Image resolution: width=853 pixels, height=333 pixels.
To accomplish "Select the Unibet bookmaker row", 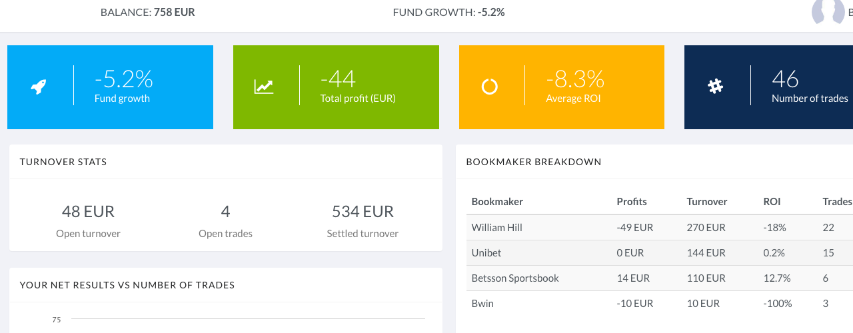I will point(486,253).
